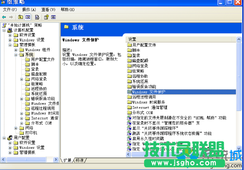Expand Windows 设置 under 计算机配置
The image size is (244, 170).
tap(10, 40)
